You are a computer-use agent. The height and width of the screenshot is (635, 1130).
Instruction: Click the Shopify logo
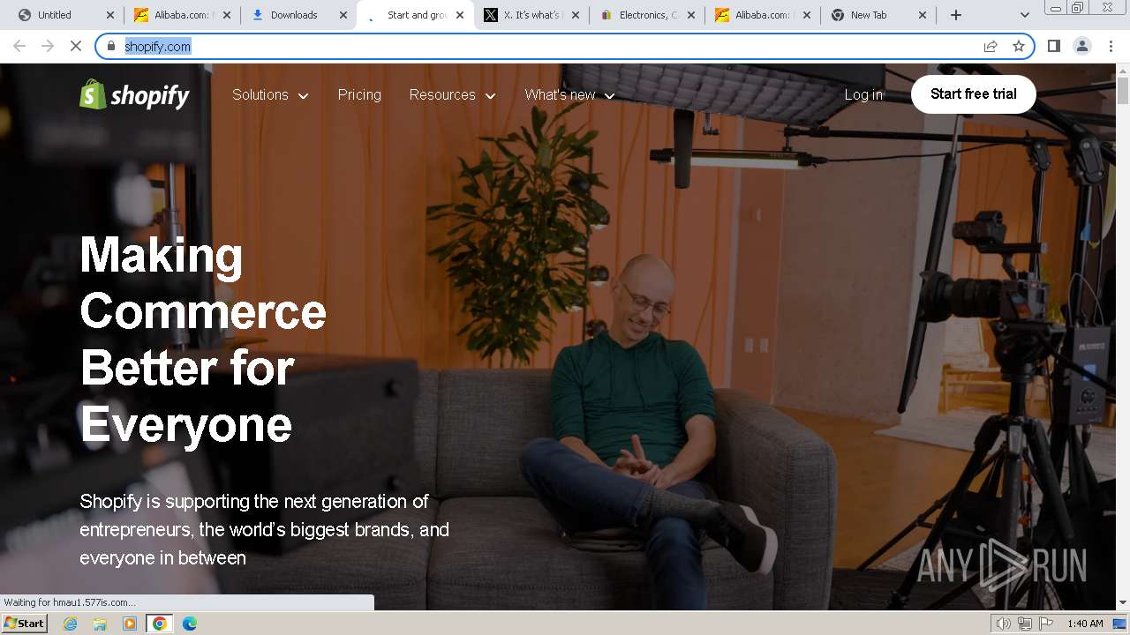coord(134,94)
